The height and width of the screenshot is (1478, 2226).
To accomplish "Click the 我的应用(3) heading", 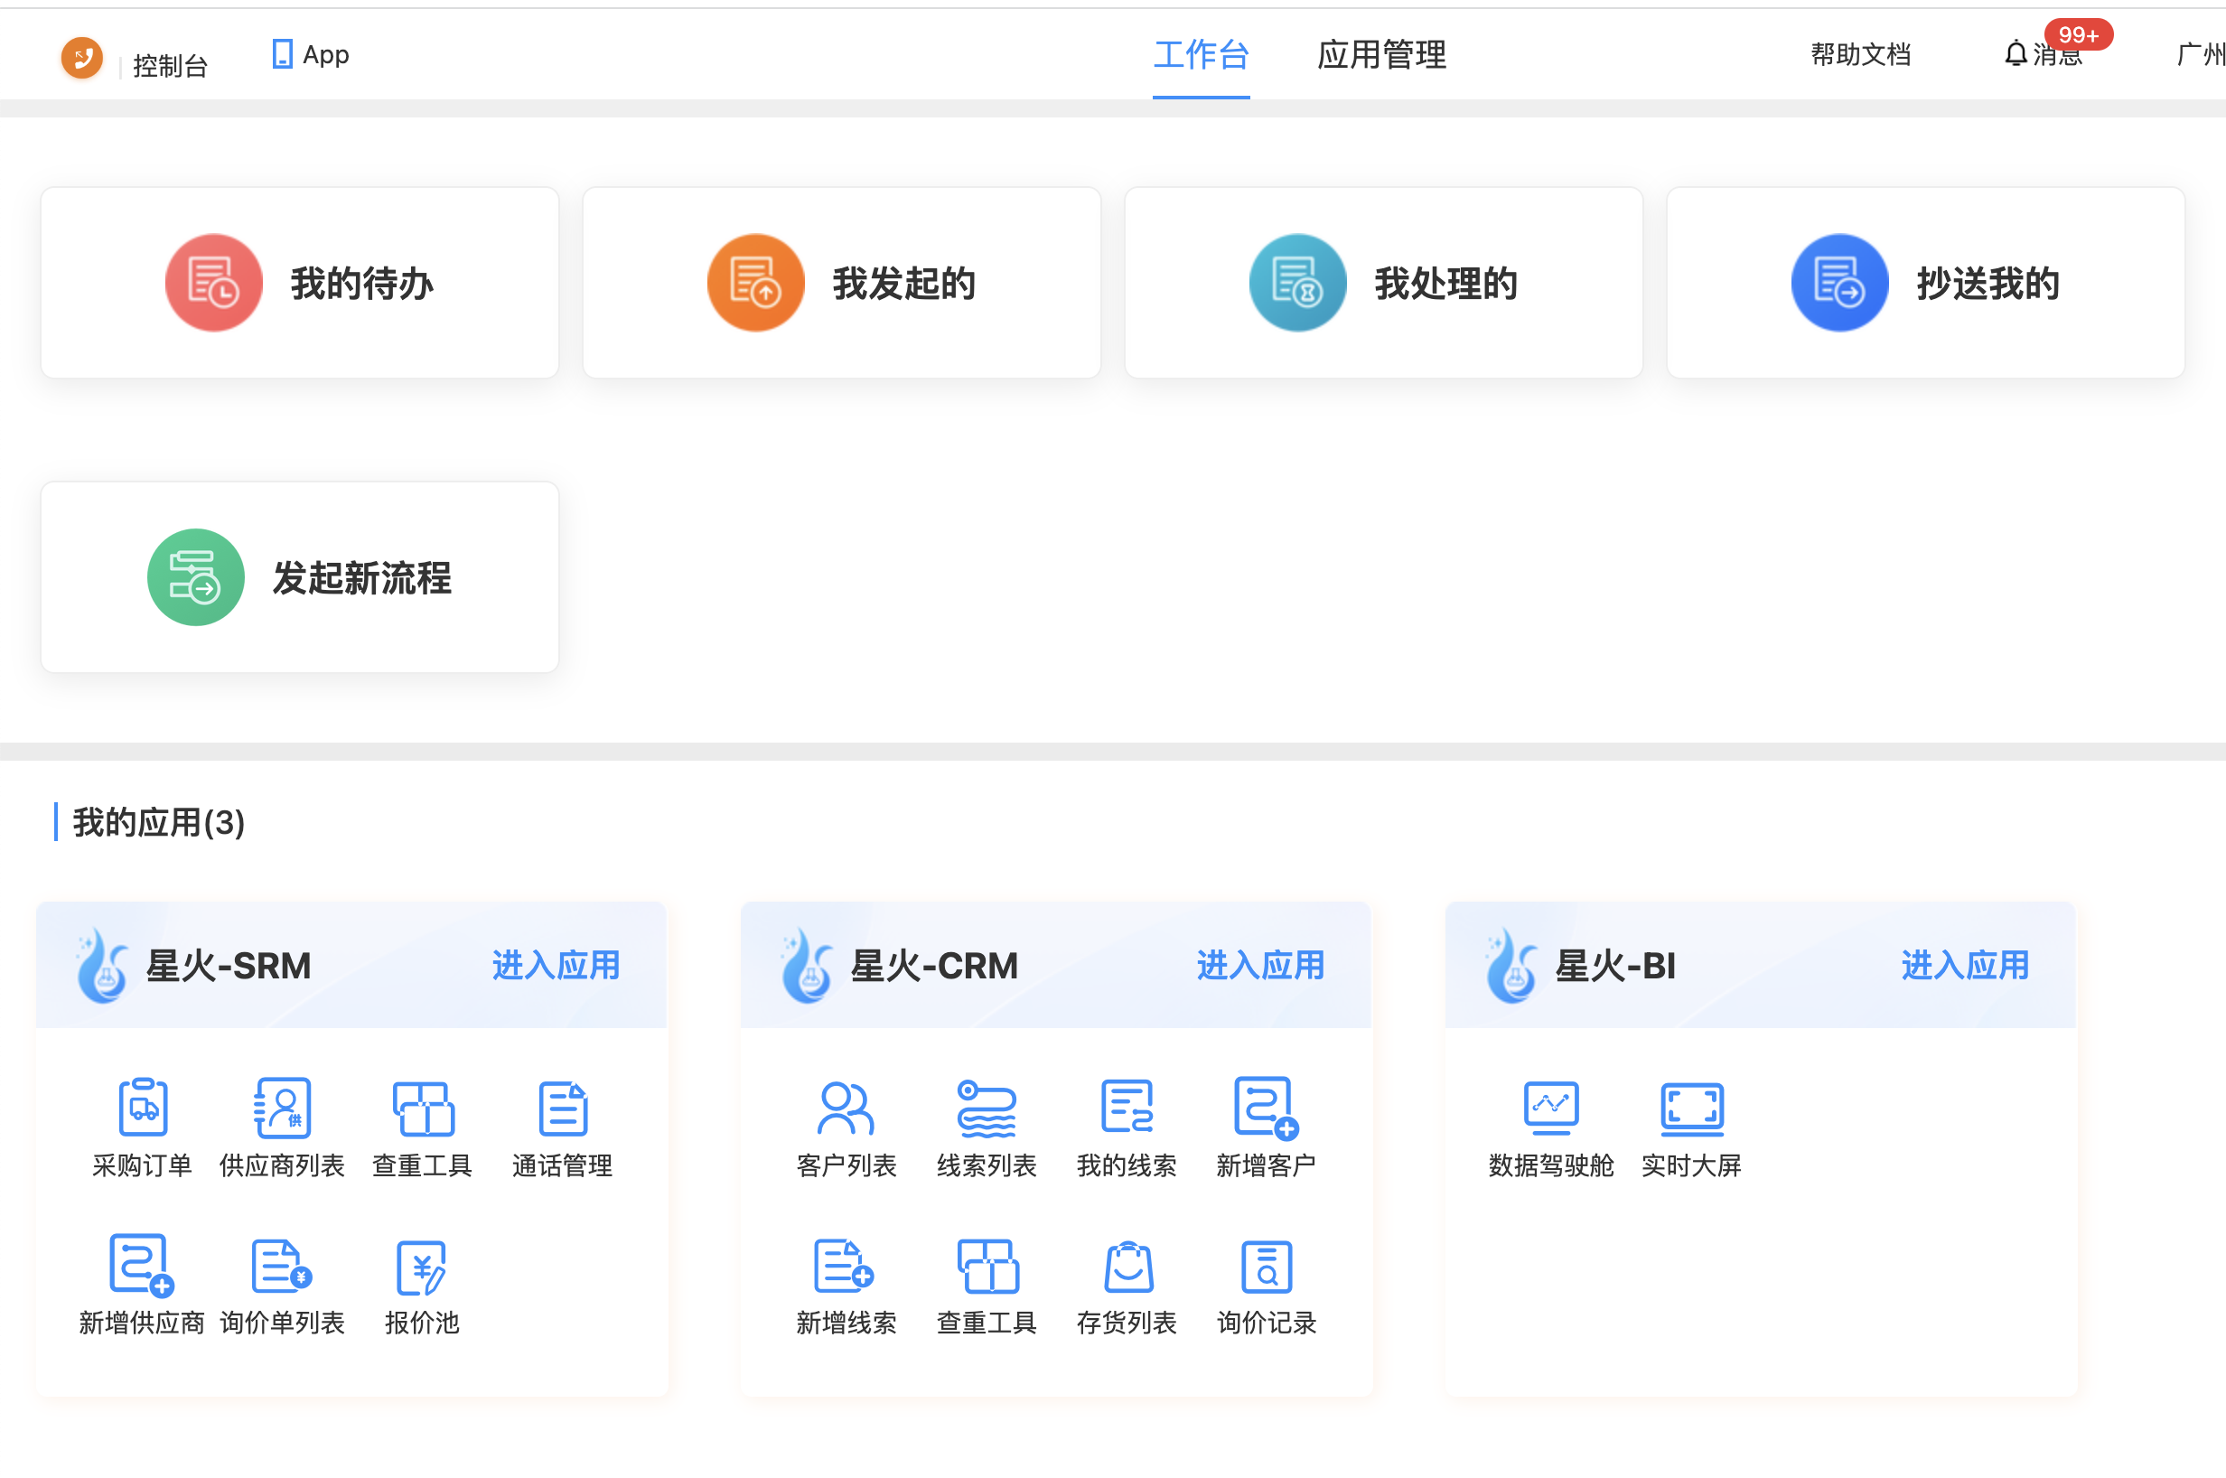I will [x=158, y=822].
